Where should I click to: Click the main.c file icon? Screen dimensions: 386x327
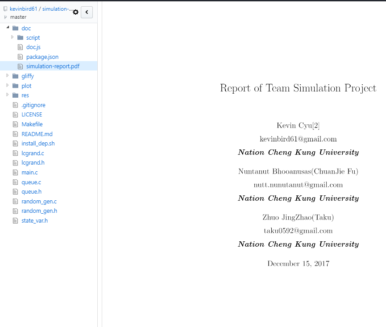click(15, 173)
